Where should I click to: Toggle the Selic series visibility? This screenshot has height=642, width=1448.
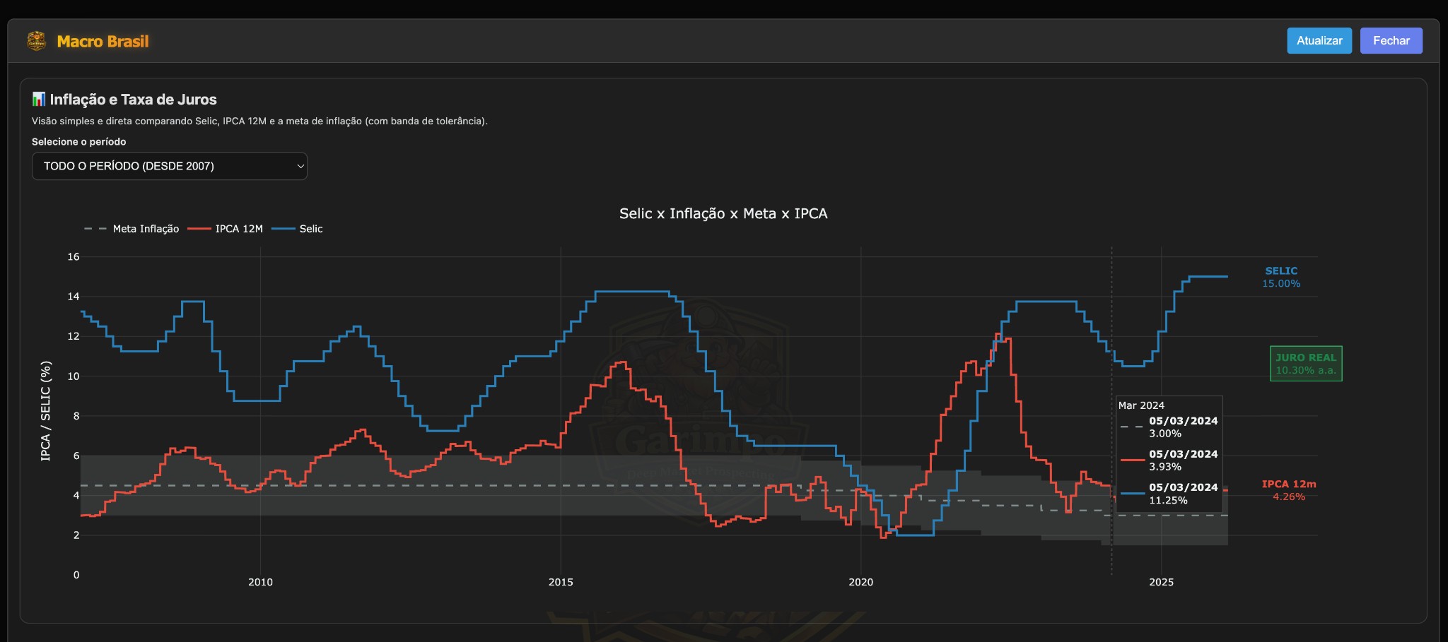tap(310, 229)
